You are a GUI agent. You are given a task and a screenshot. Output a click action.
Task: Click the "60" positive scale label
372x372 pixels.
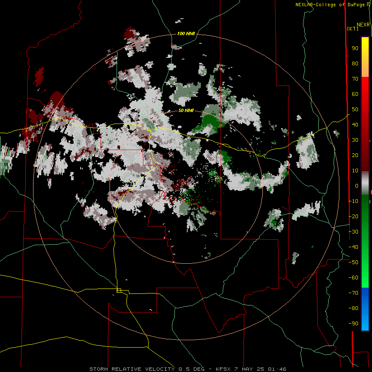click(355, 94)
